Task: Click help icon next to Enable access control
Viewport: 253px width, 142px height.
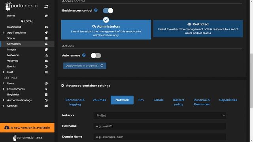Action: [x=96, y=10]
